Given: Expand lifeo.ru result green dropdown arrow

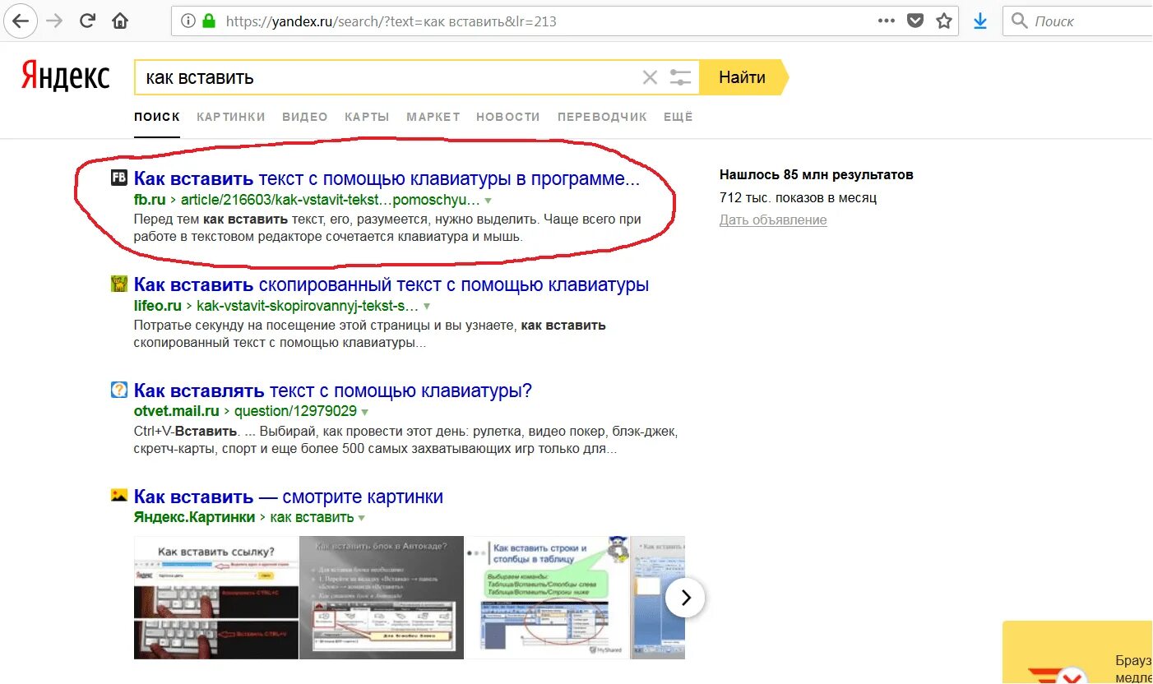Looking at the screenshot, I should 426,307.
